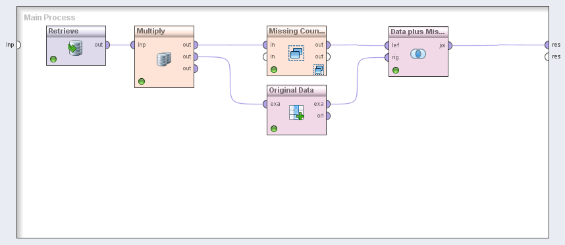This screenshot has width=565, height=245.
Task: Click the green status light on Multiply
Action: [142, 81]
